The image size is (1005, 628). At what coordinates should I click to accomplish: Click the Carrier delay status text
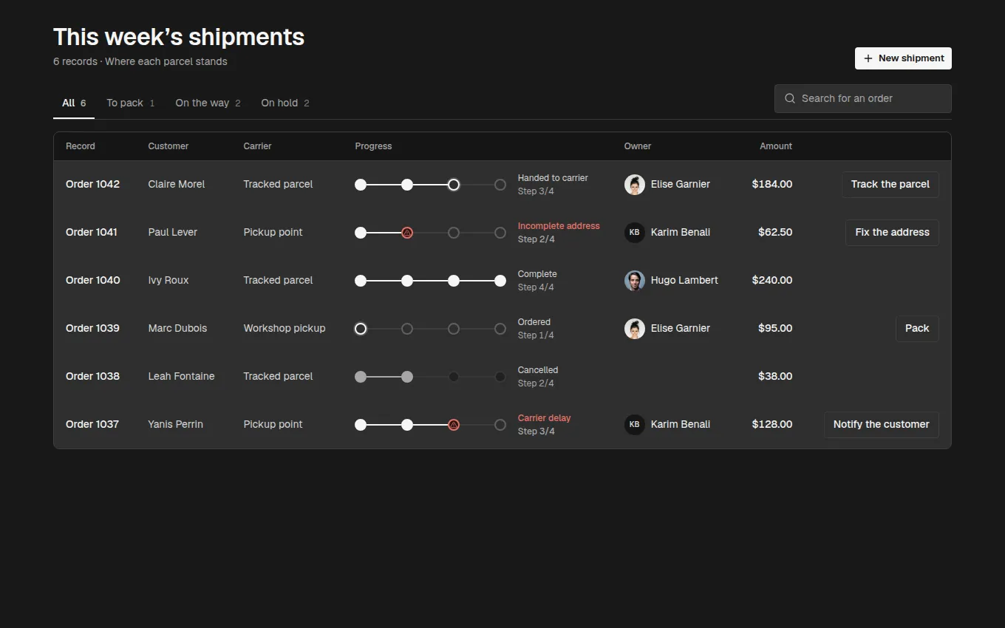point(545,418)
